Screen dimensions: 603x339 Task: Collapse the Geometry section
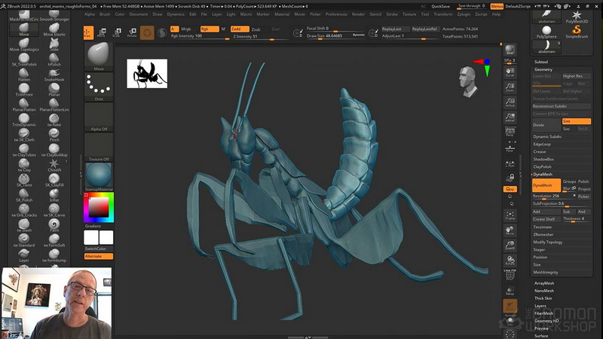(x=543, y=69)
